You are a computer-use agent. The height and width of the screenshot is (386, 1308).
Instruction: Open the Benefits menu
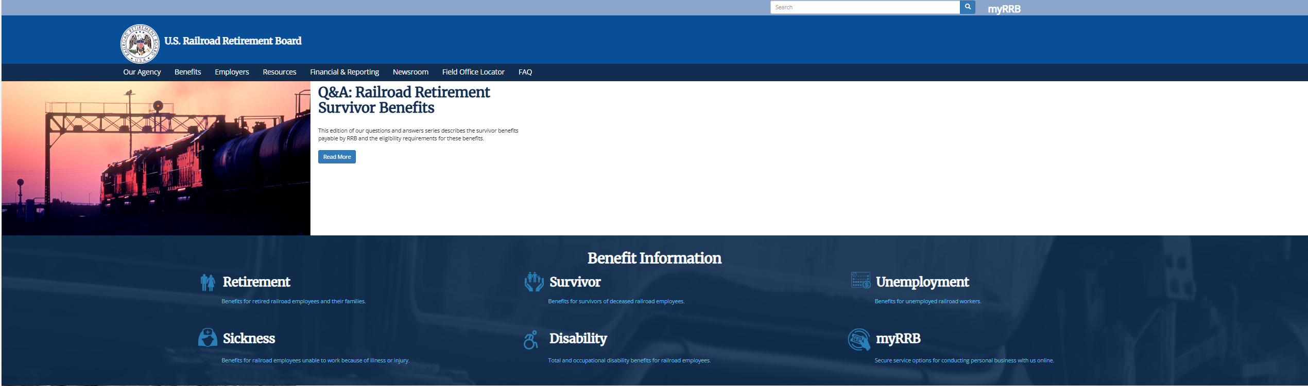click(188, 72)
